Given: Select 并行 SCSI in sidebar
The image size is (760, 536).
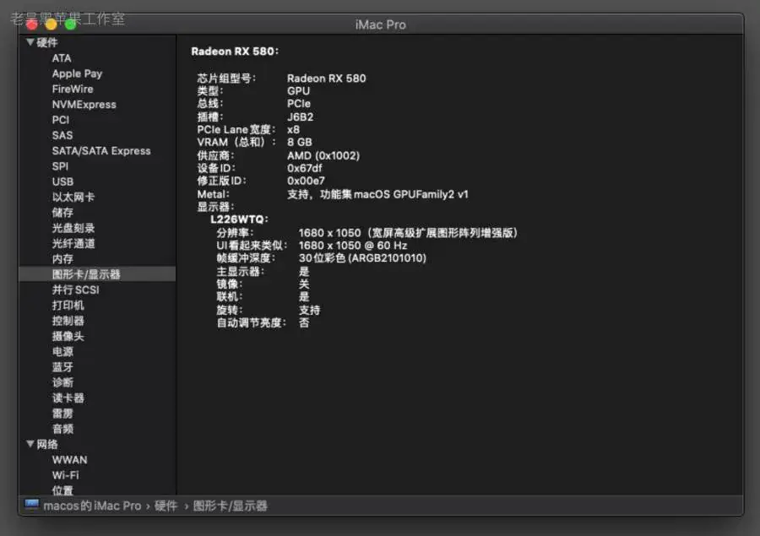Looking at the screenshot, I should (x=76, y=290).
